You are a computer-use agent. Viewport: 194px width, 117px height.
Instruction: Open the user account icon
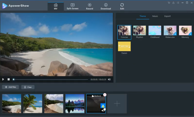coord(173,3)
